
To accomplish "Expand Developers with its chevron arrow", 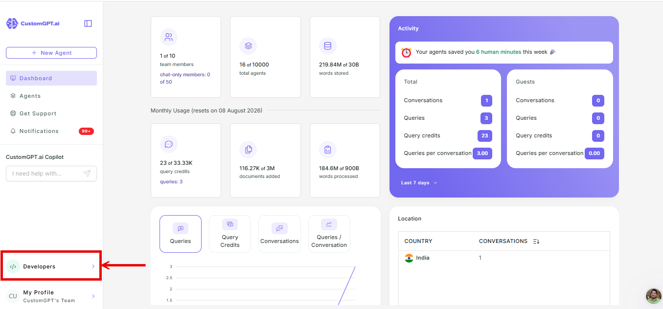I will tap(93, 266).
